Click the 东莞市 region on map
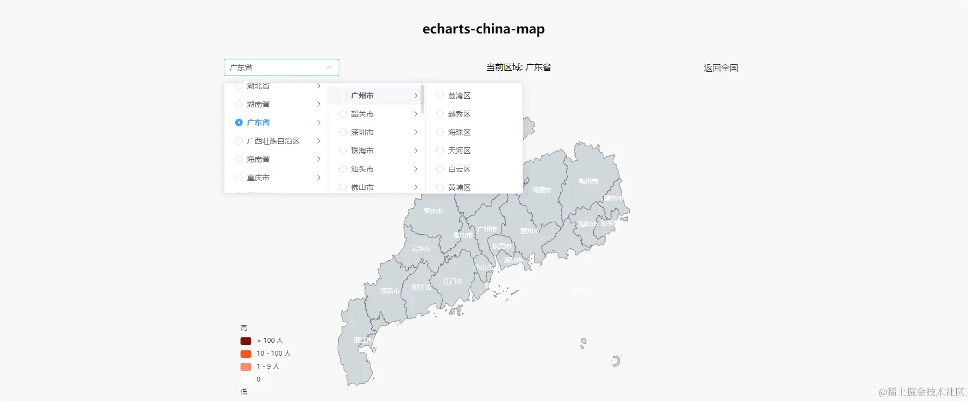 coord(502,246)
